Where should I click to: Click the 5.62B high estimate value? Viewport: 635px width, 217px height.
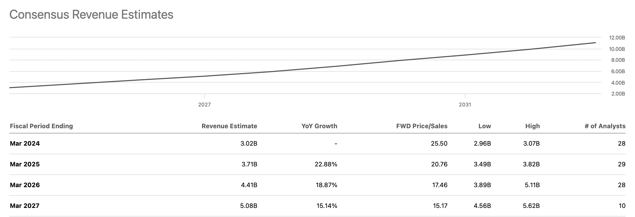click(531, 206)
